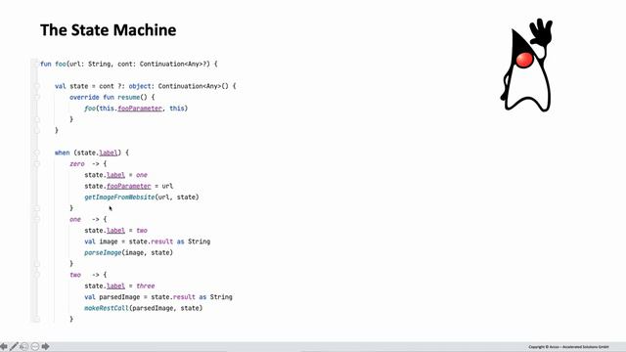Click "val image = state.result" line

tap(147, 242)
